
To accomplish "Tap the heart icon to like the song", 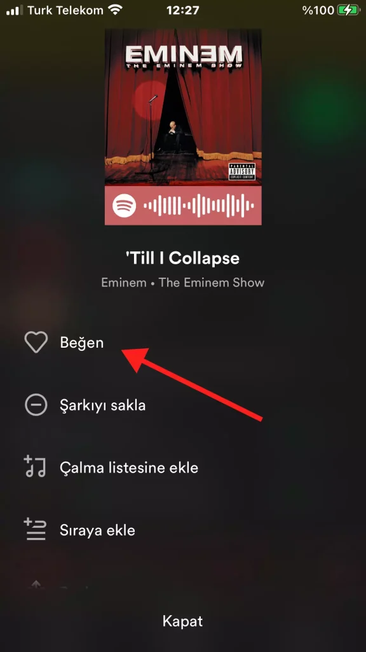I will click(36, 342).
